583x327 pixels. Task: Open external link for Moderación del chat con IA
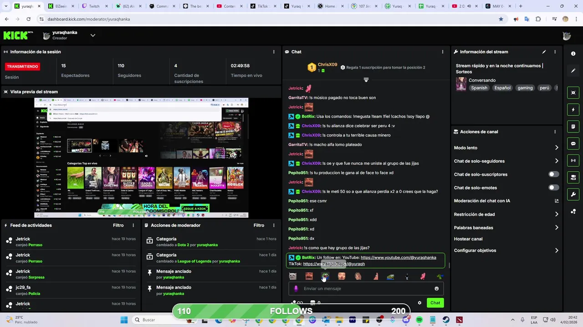tap(557, 201)
